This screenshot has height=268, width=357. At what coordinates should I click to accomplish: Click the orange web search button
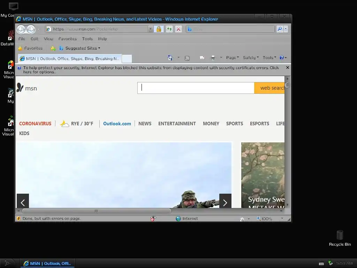pyautogui.click(x=269, y=88)
